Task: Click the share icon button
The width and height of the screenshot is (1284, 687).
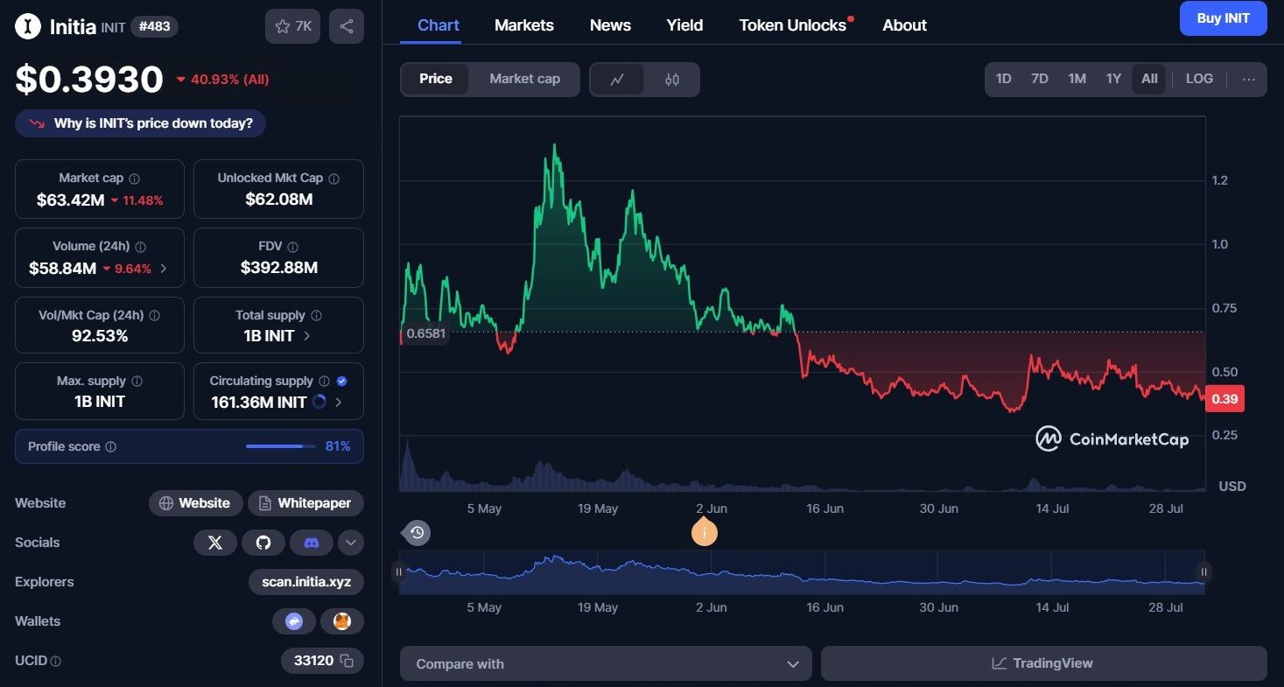Action: pyautogui.click(x=347, y=26)
